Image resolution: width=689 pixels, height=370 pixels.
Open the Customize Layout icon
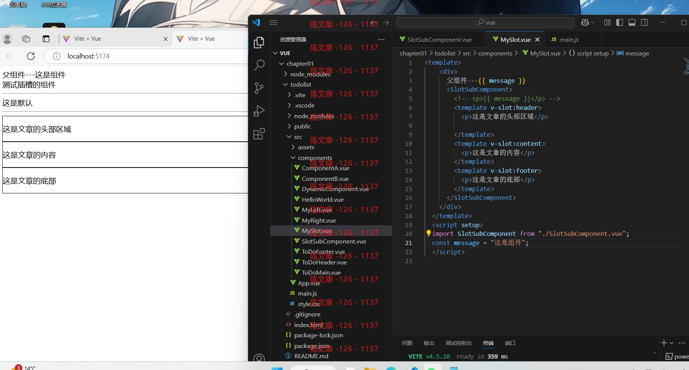tap(607, 22)
